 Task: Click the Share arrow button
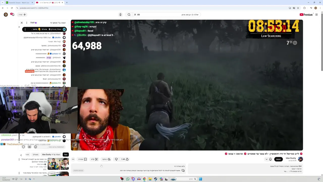tap(106, 159)
